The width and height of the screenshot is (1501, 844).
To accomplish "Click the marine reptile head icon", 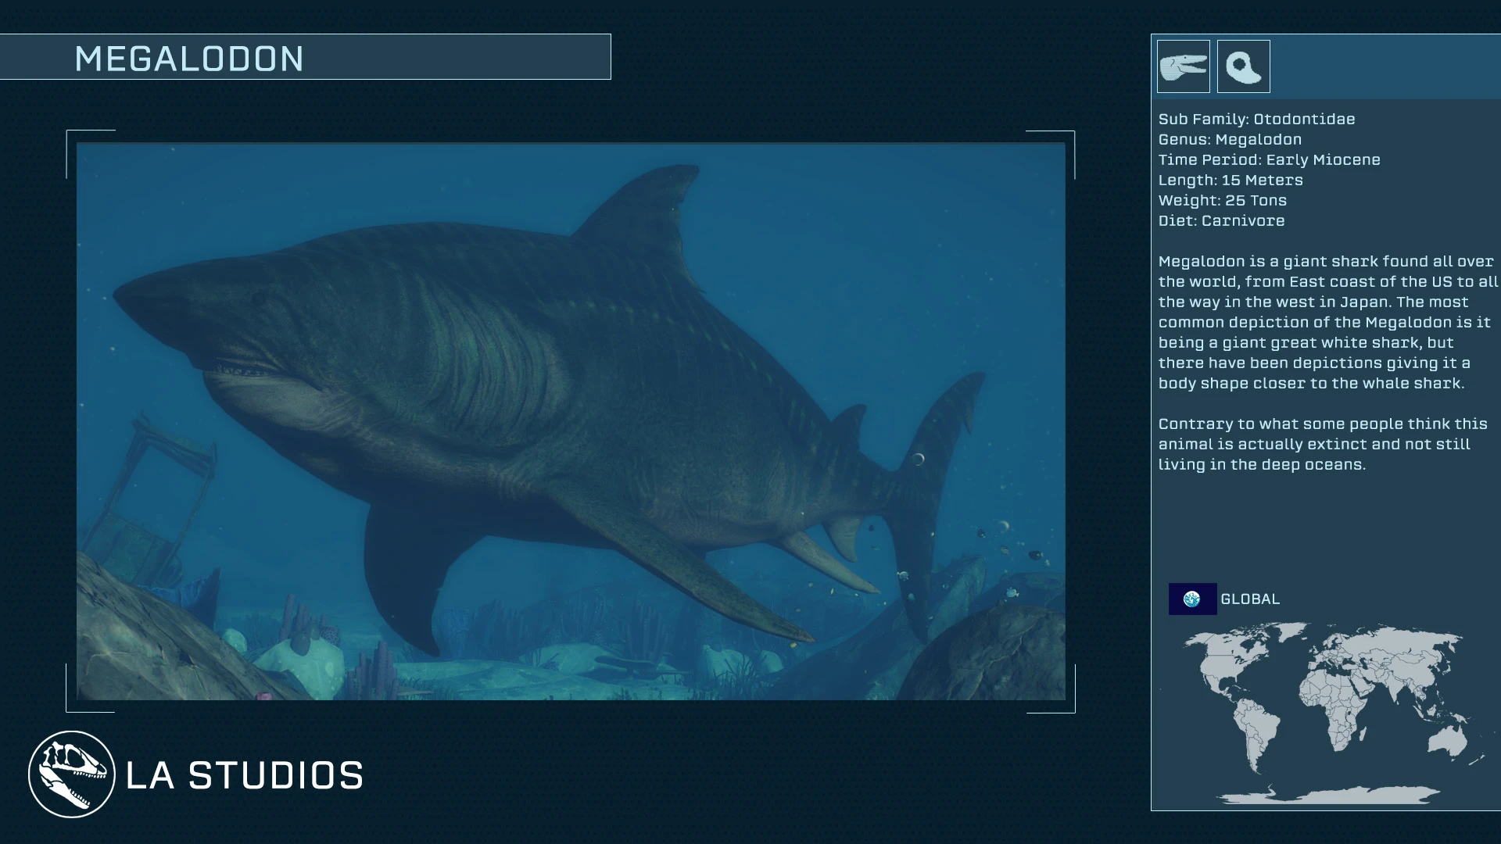I will 1183,66.
